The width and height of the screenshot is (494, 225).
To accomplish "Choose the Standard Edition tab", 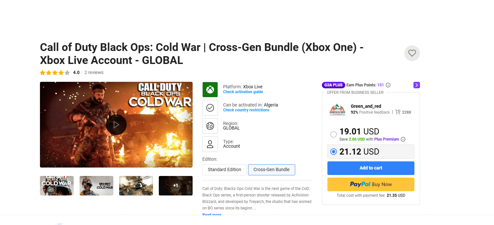I will [x=224, y=169].
